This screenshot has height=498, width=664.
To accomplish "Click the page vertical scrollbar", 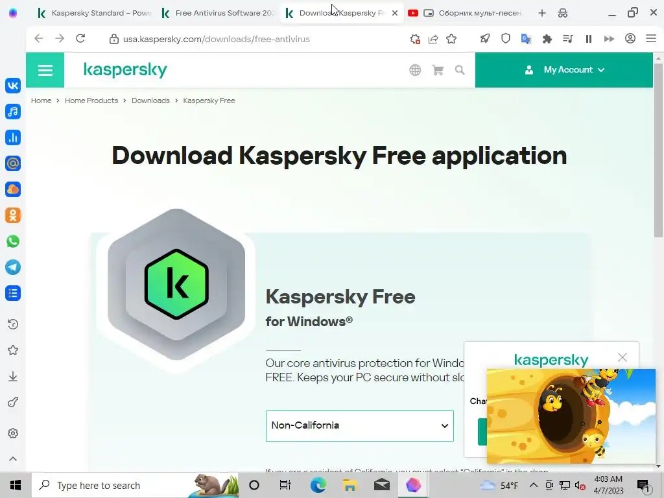I will pos(658,150).
